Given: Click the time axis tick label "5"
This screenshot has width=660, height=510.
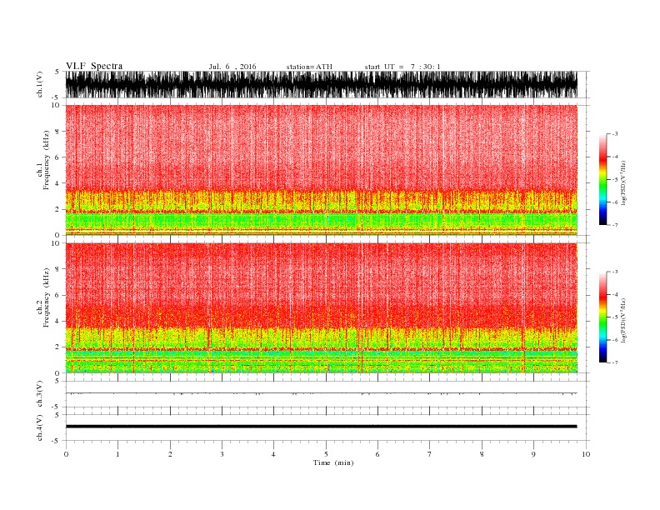Looking at the screenshot, I should tap(326, 454).
